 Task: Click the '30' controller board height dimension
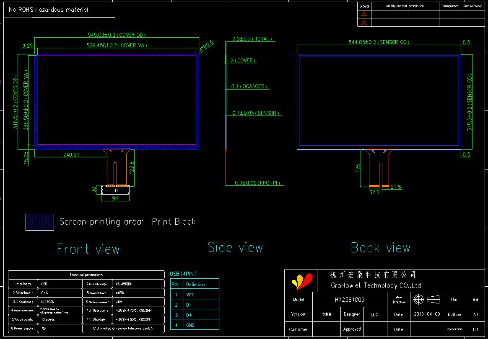pyautogui.click(x=94, y=190)
